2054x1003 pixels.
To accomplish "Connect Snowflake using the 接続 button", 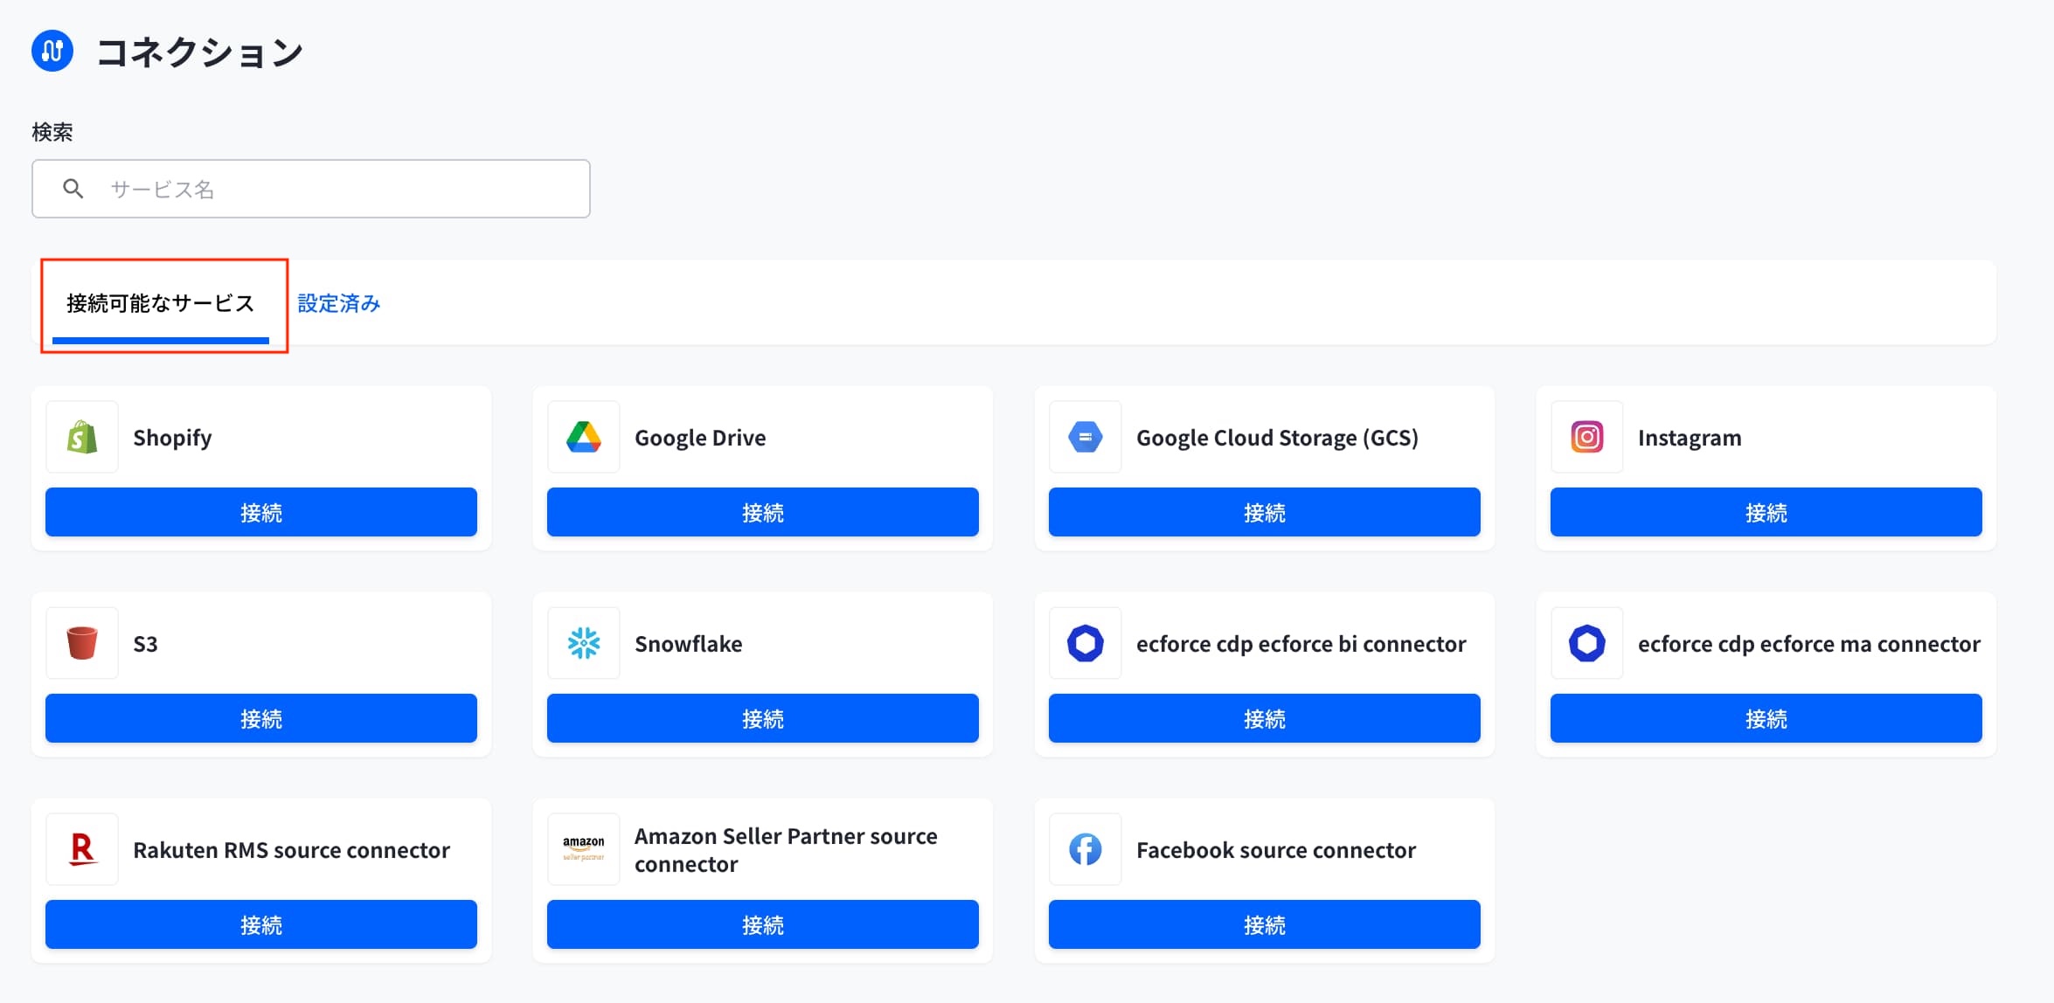I will pos(763,718).
